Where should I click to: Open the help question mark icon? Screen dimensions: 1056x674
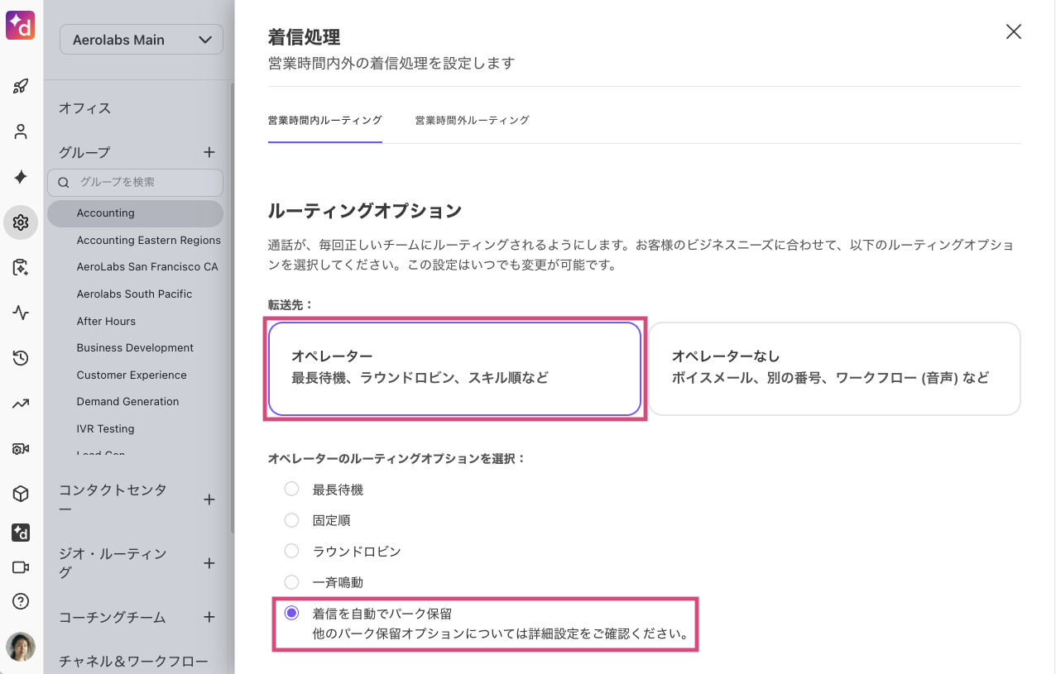21,601
